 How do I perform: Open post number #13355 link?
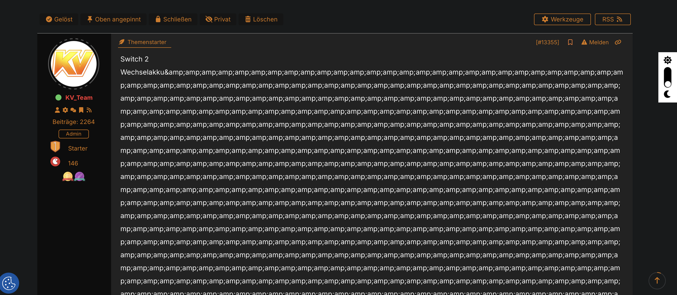547,42
